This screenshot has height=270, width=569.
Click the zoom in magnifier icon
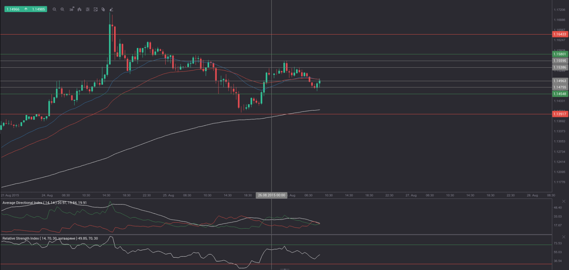(63, 9)
